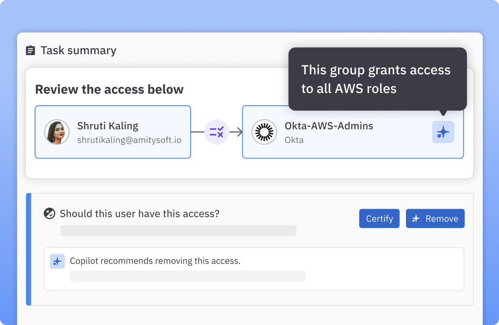Click the sparkle icon next to Copilot's recommendation
The image size is (499, 325).
coord(57,261)
